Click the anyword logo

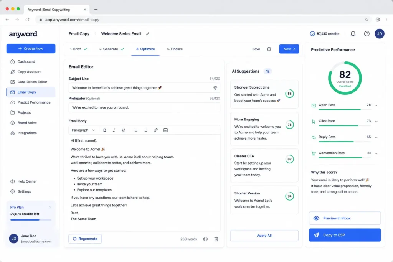pos(23,34)
